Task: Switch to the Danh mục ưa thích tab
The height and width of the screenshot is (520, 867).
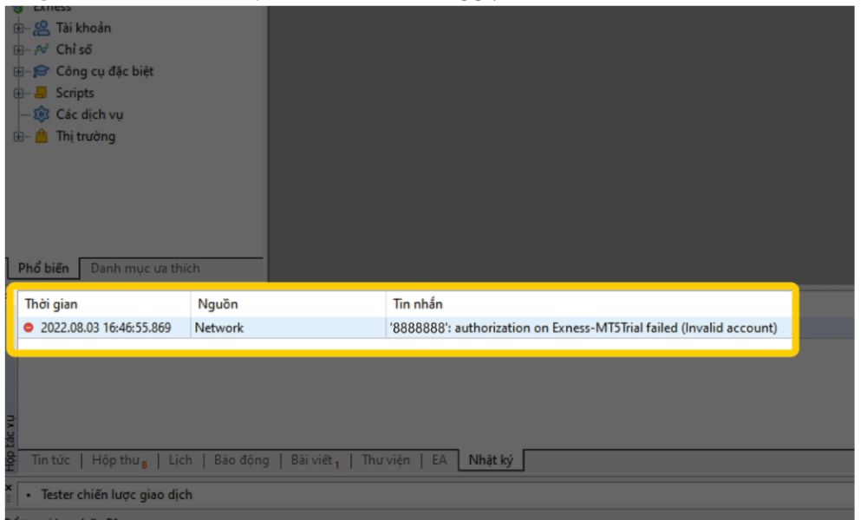Action: tap(145, 269)
